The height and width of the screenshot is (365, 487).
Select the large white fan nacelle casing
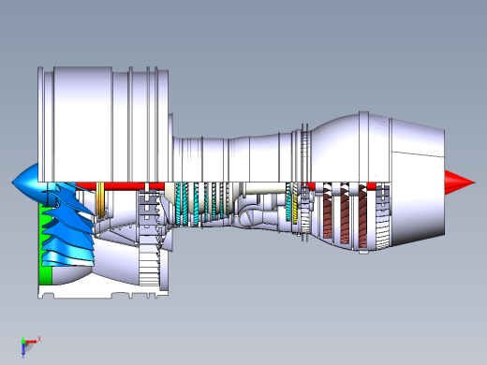point(103,124)
